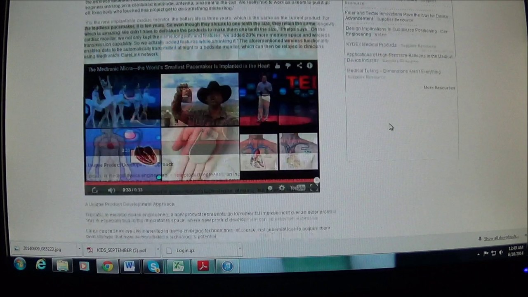
Task: Open Fiber and Textile Innovations resource link
Action: coord(396,17)
